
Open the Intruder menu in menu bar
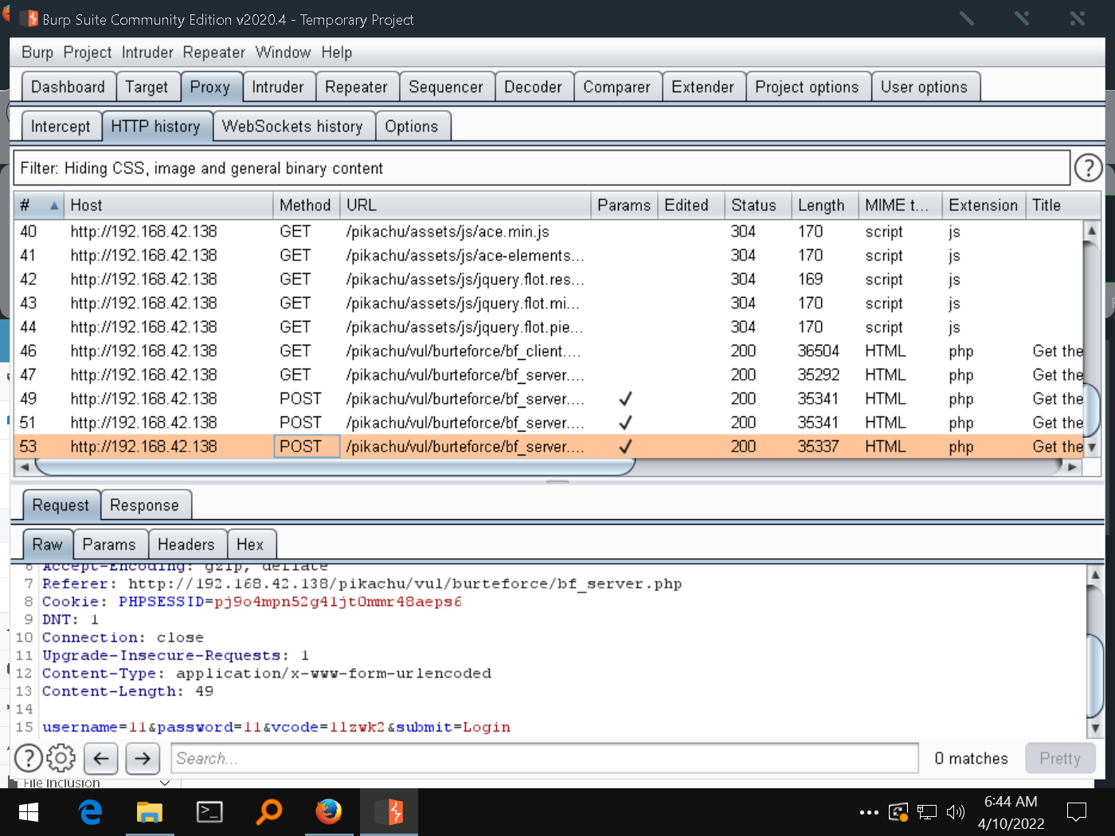147,53
